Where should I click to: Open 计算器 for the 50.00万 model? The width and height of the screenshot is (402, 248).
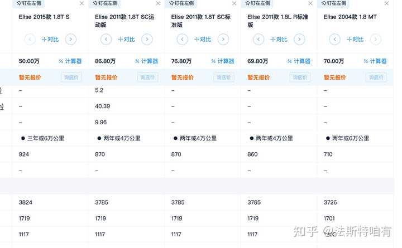(x=70, y=61)
